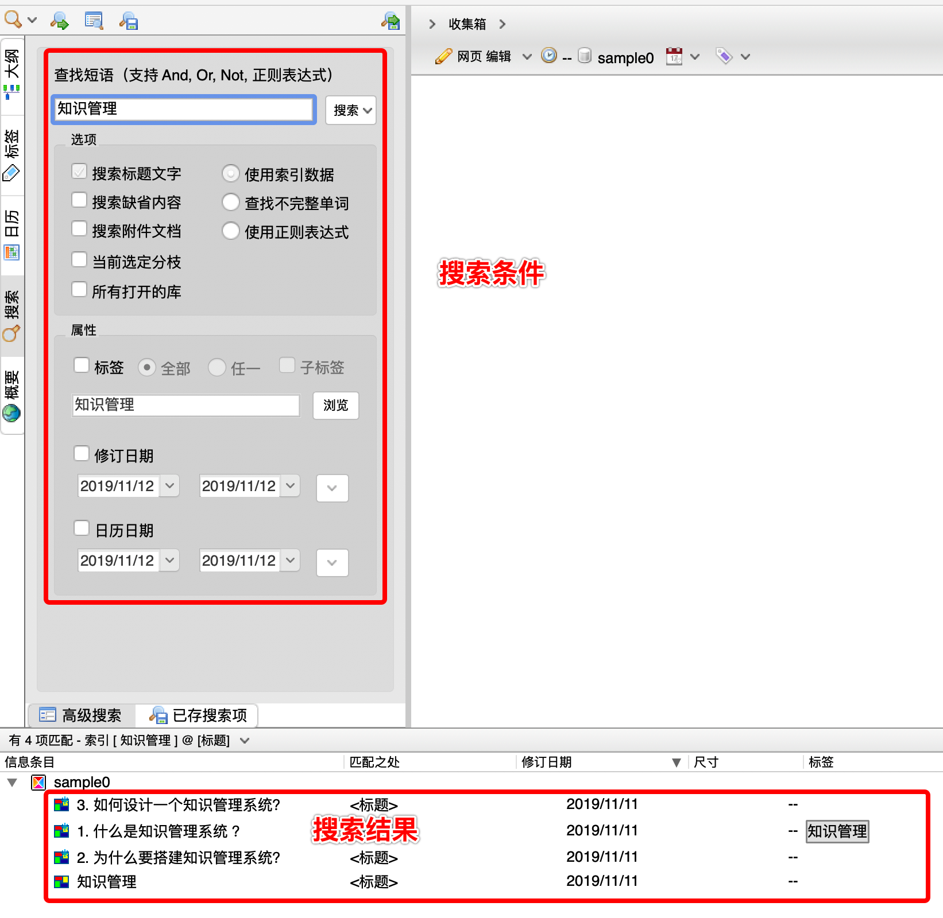Open the advanced search form icon
This screenshot has height=918, width=943.
point(94,21)
